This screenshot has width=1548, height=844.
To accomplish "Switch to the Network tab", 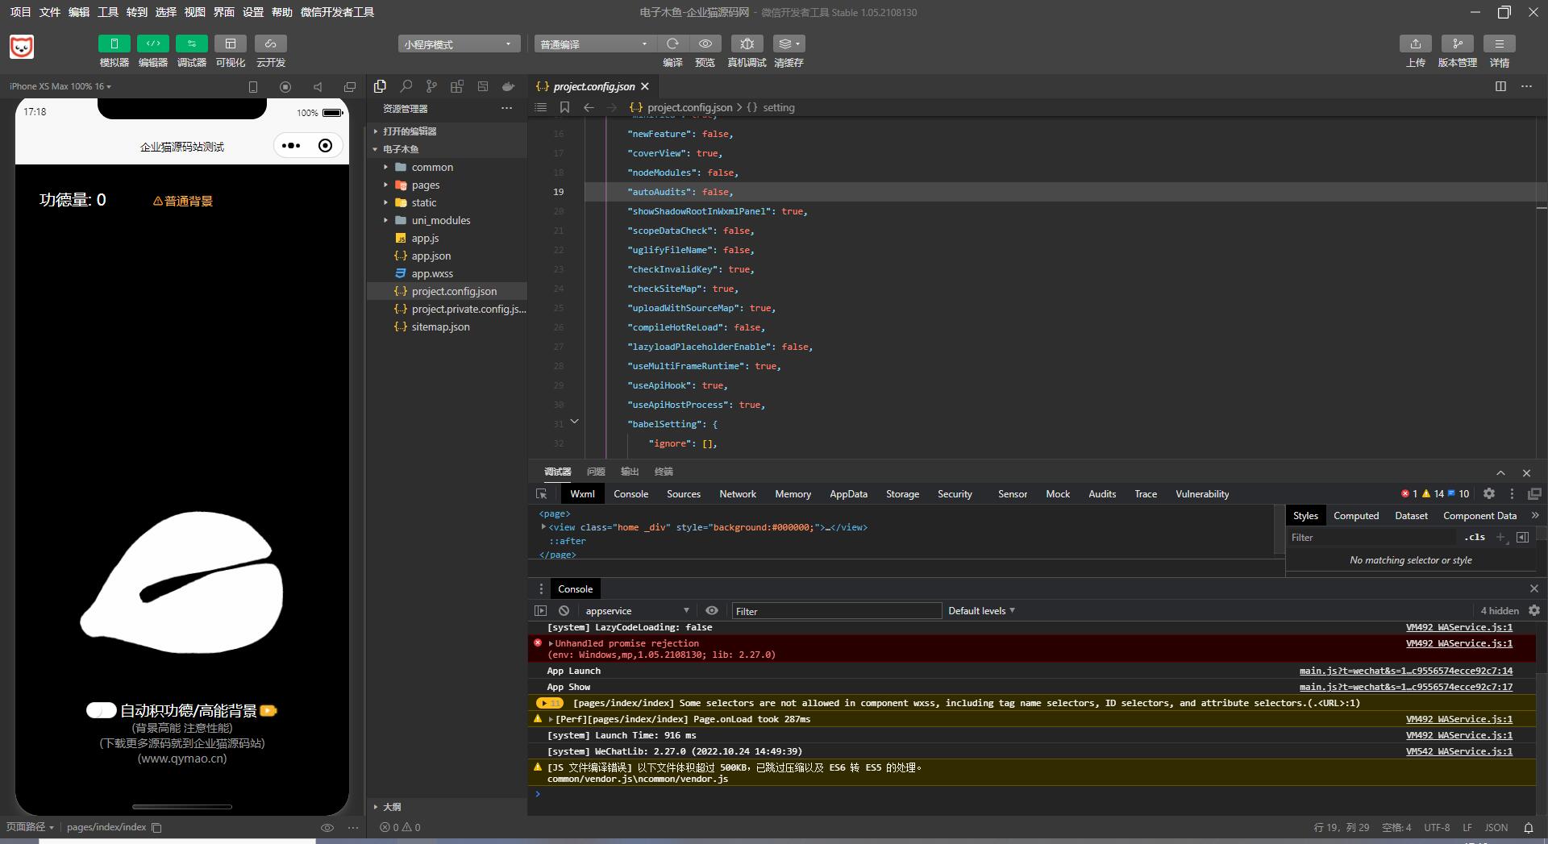I will point(737,494).
